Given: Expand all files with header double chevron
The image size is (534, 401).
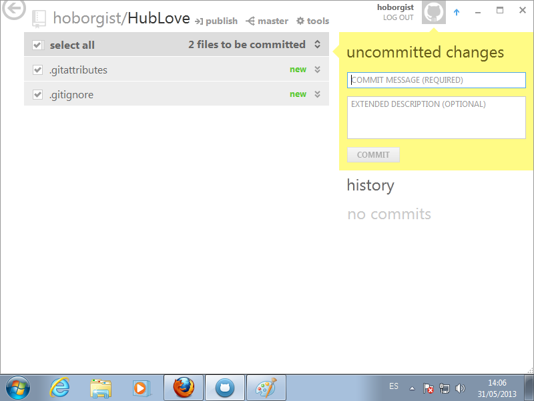Looking at the screenshot, I should click(318, 44).
